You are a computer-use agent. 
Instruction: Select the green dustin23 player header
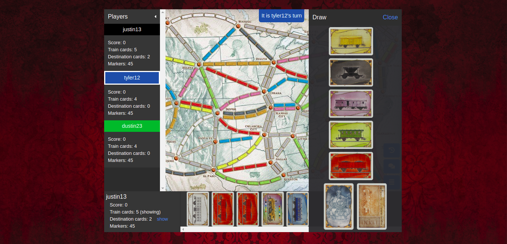[x=132, y=126]
